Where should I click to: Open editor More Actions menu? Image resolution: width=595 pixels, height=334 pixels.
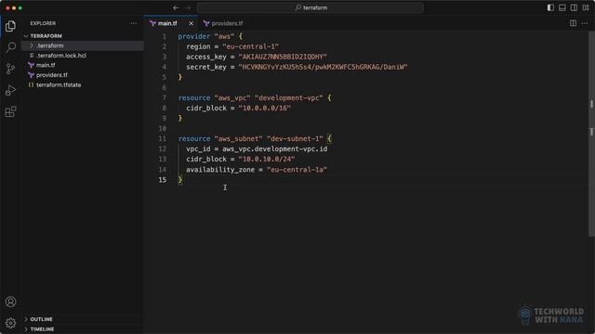click(585, 23)
